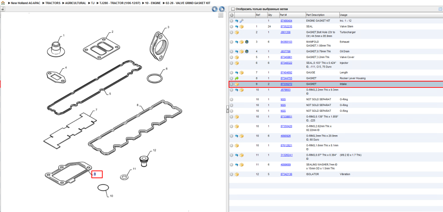Image resolution: width=443 pixels, height=212 pixels.
Task: Toggle the selection circle on 87490404 row
Action: pos(232,21)
